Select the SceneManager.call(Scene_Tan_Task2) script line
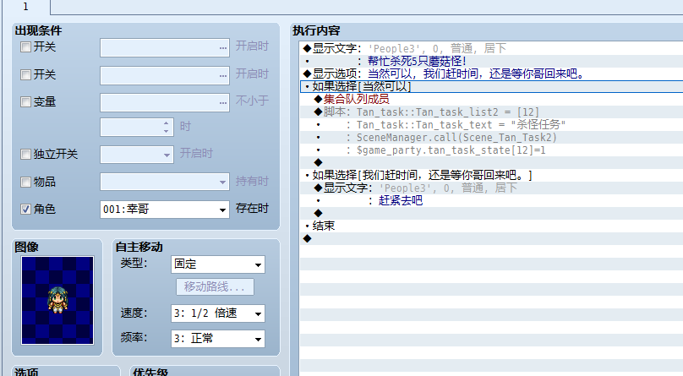 click(x=491, y=137)
